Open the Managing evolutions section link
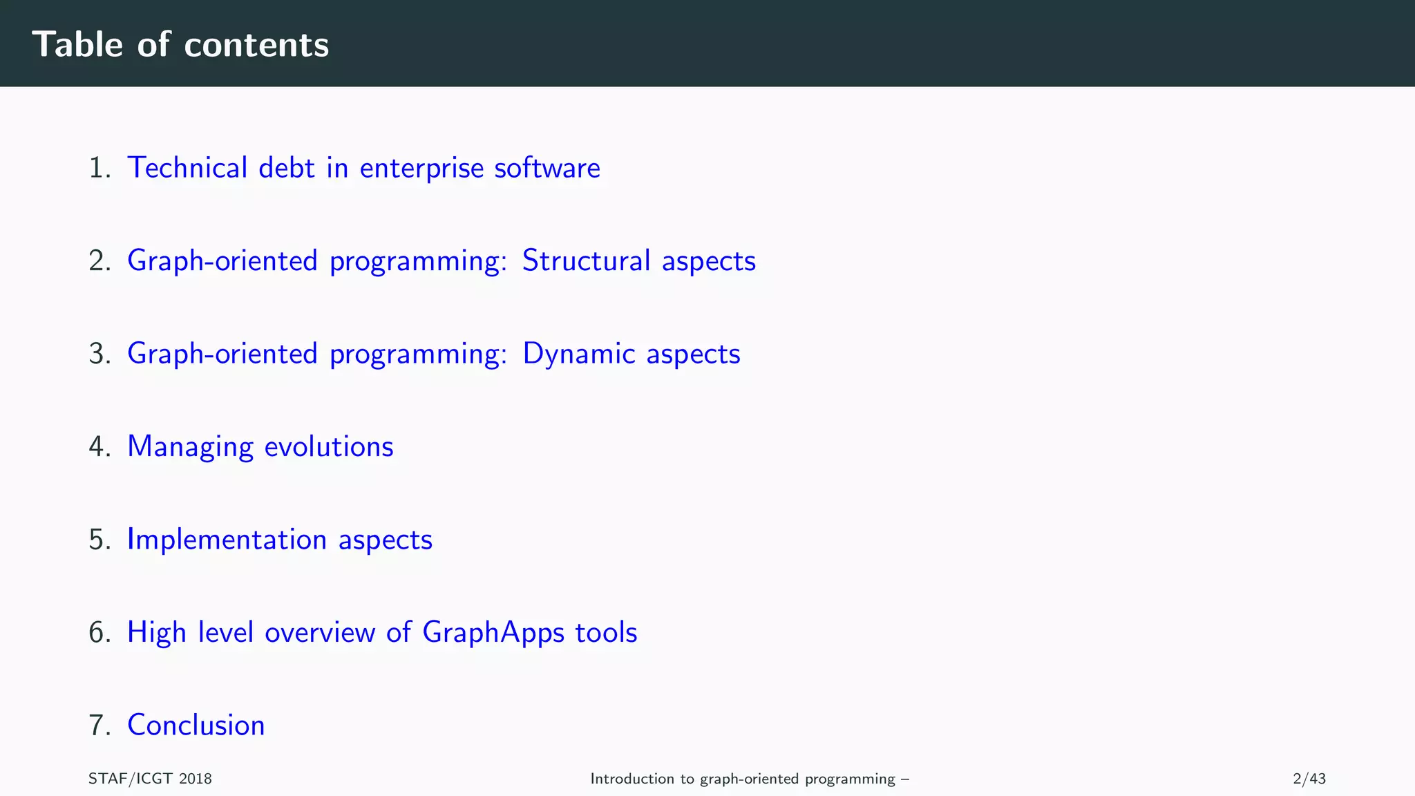 point(260,446)
